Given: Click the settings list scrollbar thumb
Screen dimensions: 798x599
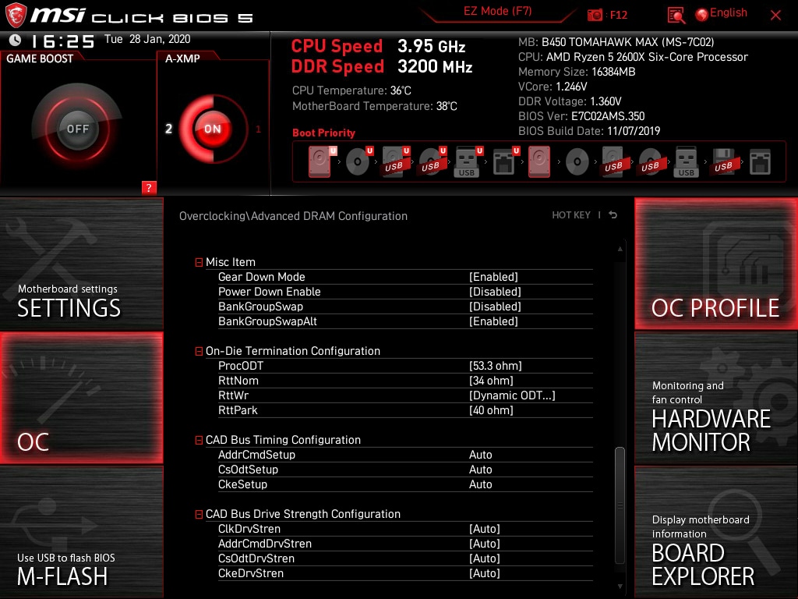Looking at the screenshot, I should (620, 505).
